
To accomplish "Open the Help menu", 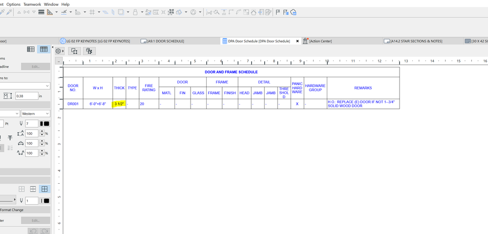I will tap(65, 4).
